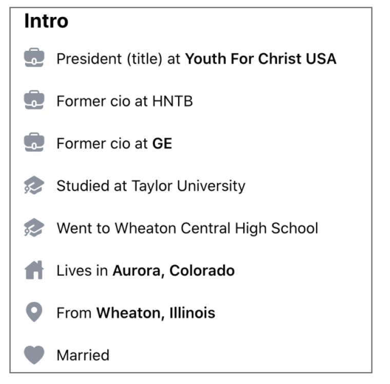Click the President (title) at text

pos(119,59)
